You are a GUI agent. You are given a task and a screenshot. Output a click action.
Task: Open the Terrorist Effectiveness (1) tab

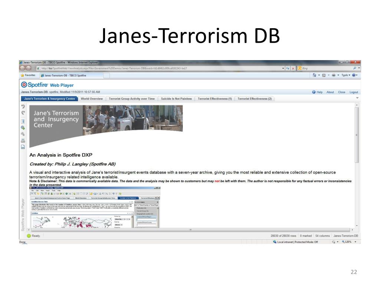pyautogui.click(x=215, y=99)
